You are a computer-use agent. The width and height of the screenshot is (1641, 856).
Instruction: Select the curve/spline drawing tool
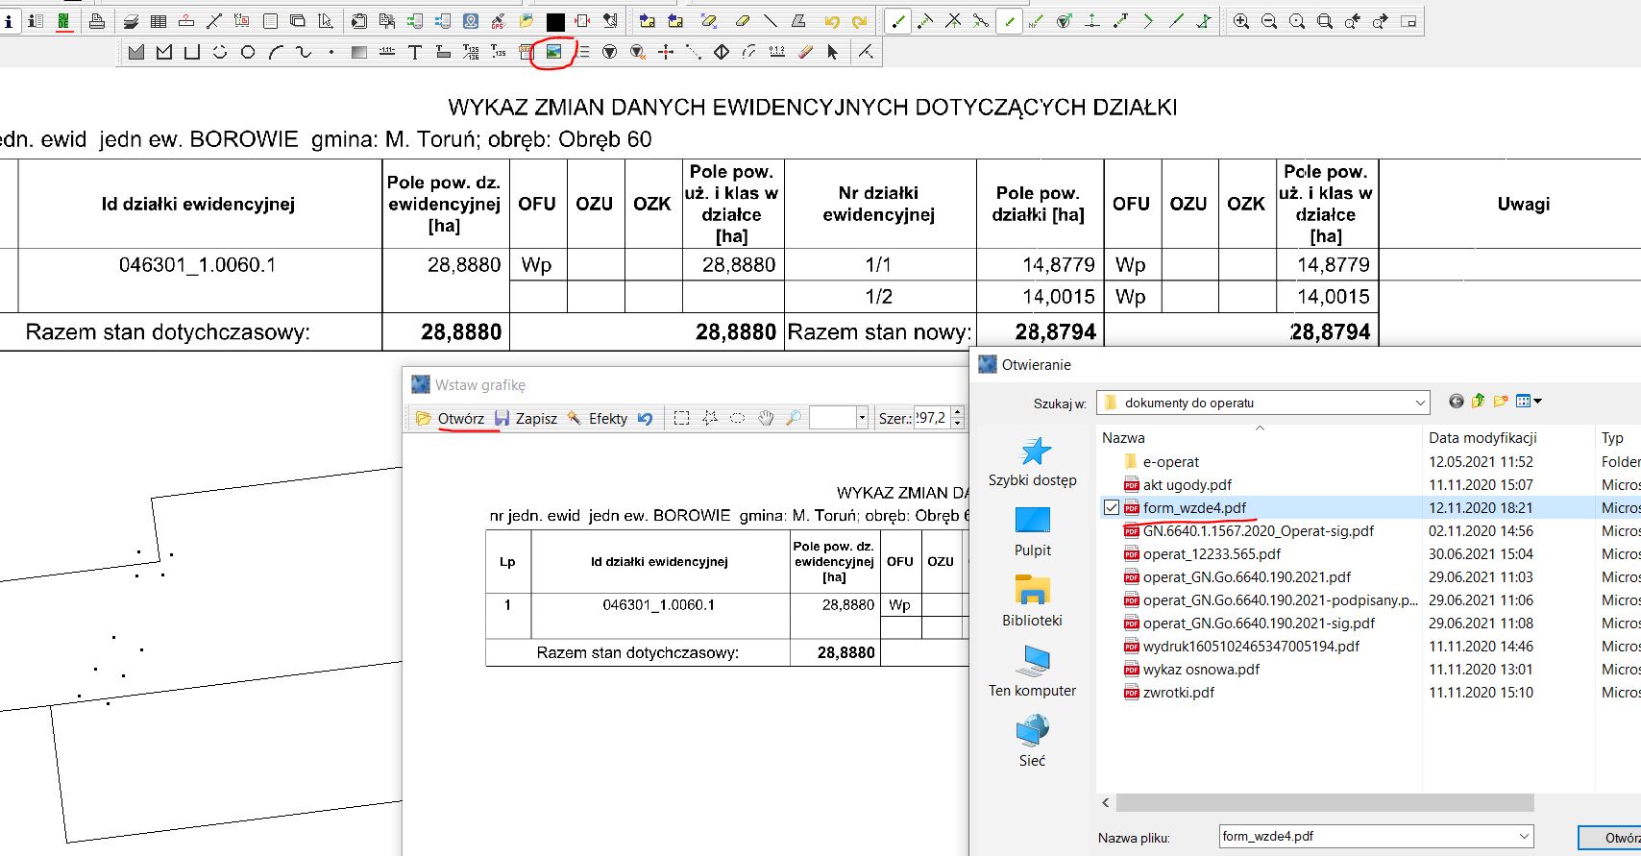coord(304,52)
